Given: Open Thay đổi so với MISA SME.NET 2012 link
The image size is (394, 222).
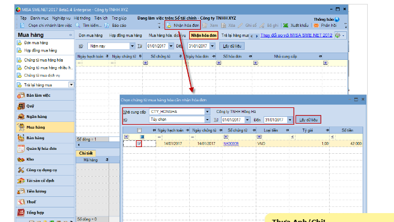Looking at the screenshot, I should 296,35.
